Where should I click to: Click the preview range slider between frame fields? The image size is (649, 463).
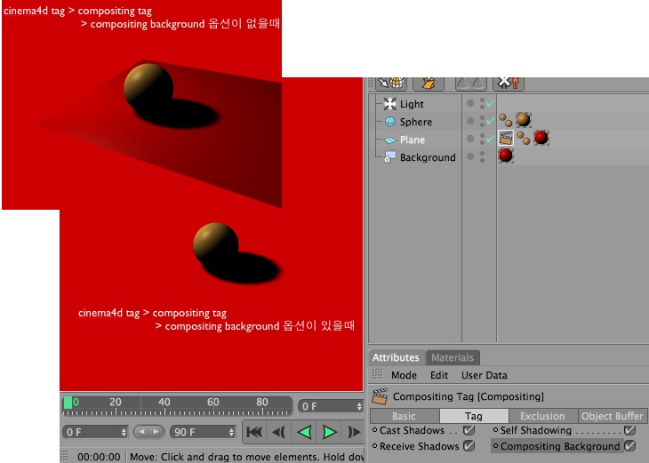[149, 433]
